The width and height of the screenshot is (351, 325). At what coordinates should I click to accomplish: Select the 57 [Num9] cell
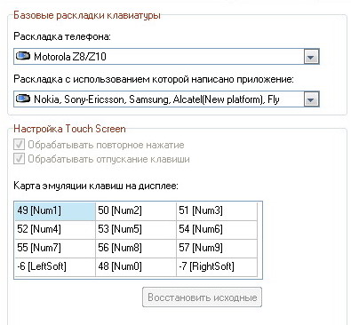(217, 249)
